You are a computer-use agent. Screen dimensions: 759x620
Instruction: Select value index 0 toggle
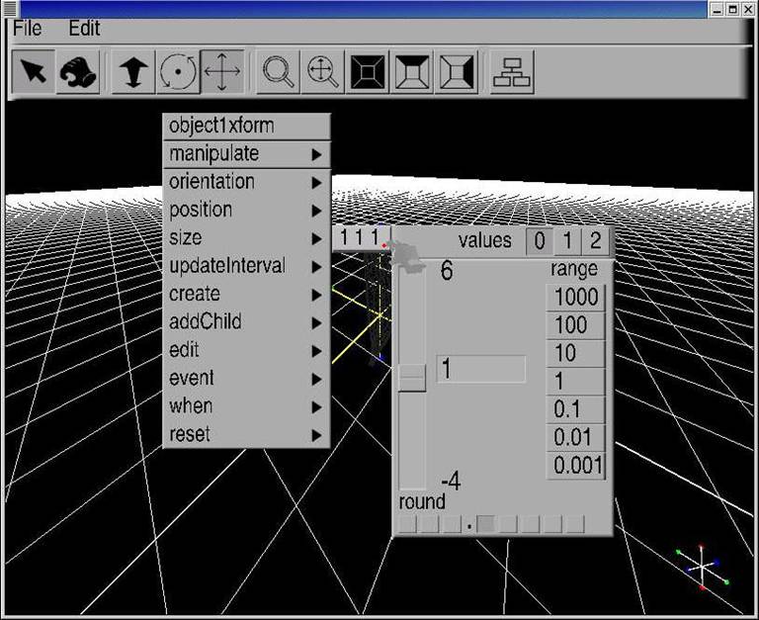click(x=540, y=240)
